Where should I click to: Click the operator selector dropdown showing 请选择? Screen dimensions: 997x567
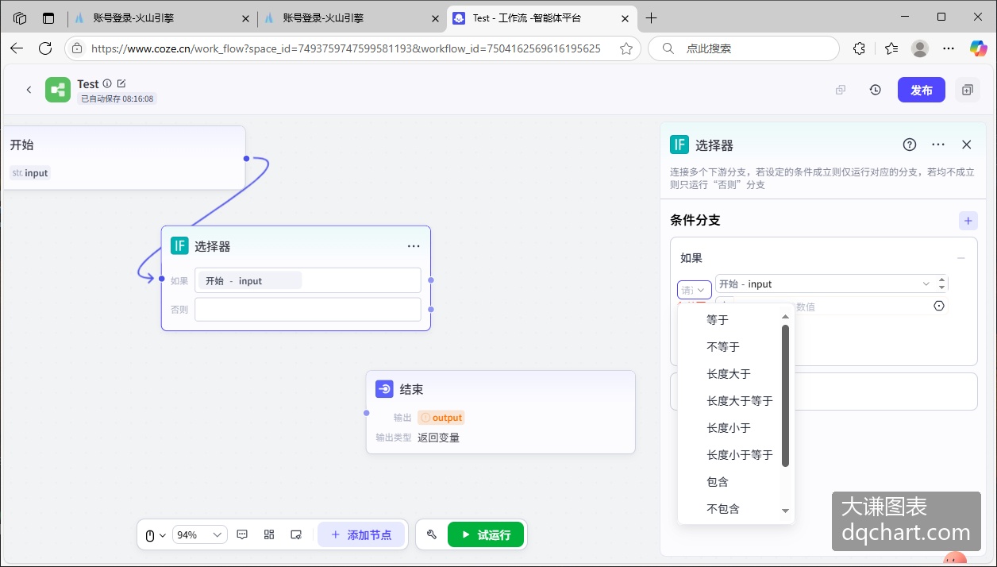tap(695, 290)
